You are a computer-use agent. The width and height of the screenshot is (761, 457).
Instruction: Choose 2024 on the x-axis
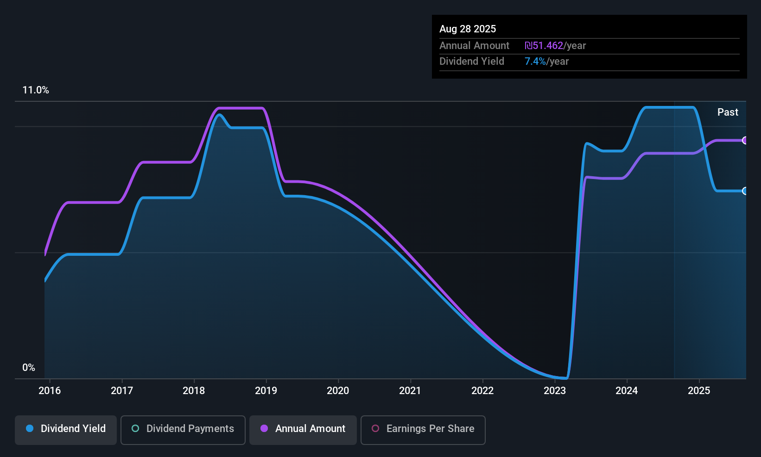coord(627,391)
